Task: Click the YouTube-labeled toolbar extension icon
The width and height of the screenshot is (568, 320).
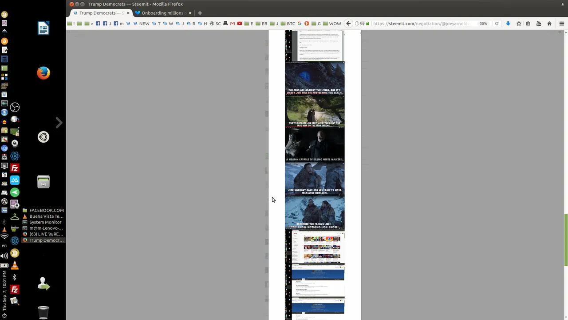Action: pyautogui.click(x=539, y=24)
